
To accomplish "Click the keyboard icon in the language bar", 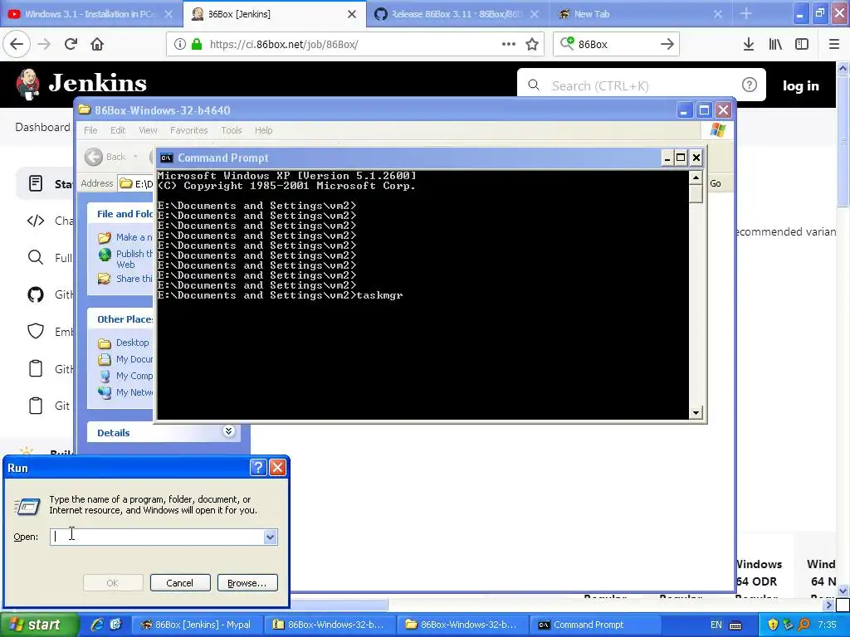I will [735, 625].
